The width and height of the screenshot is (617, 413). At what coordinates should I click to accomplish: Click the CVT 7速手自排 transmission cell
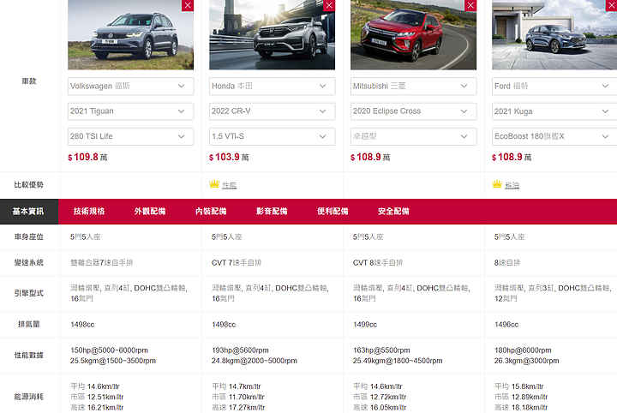click(x=237, y=263)
